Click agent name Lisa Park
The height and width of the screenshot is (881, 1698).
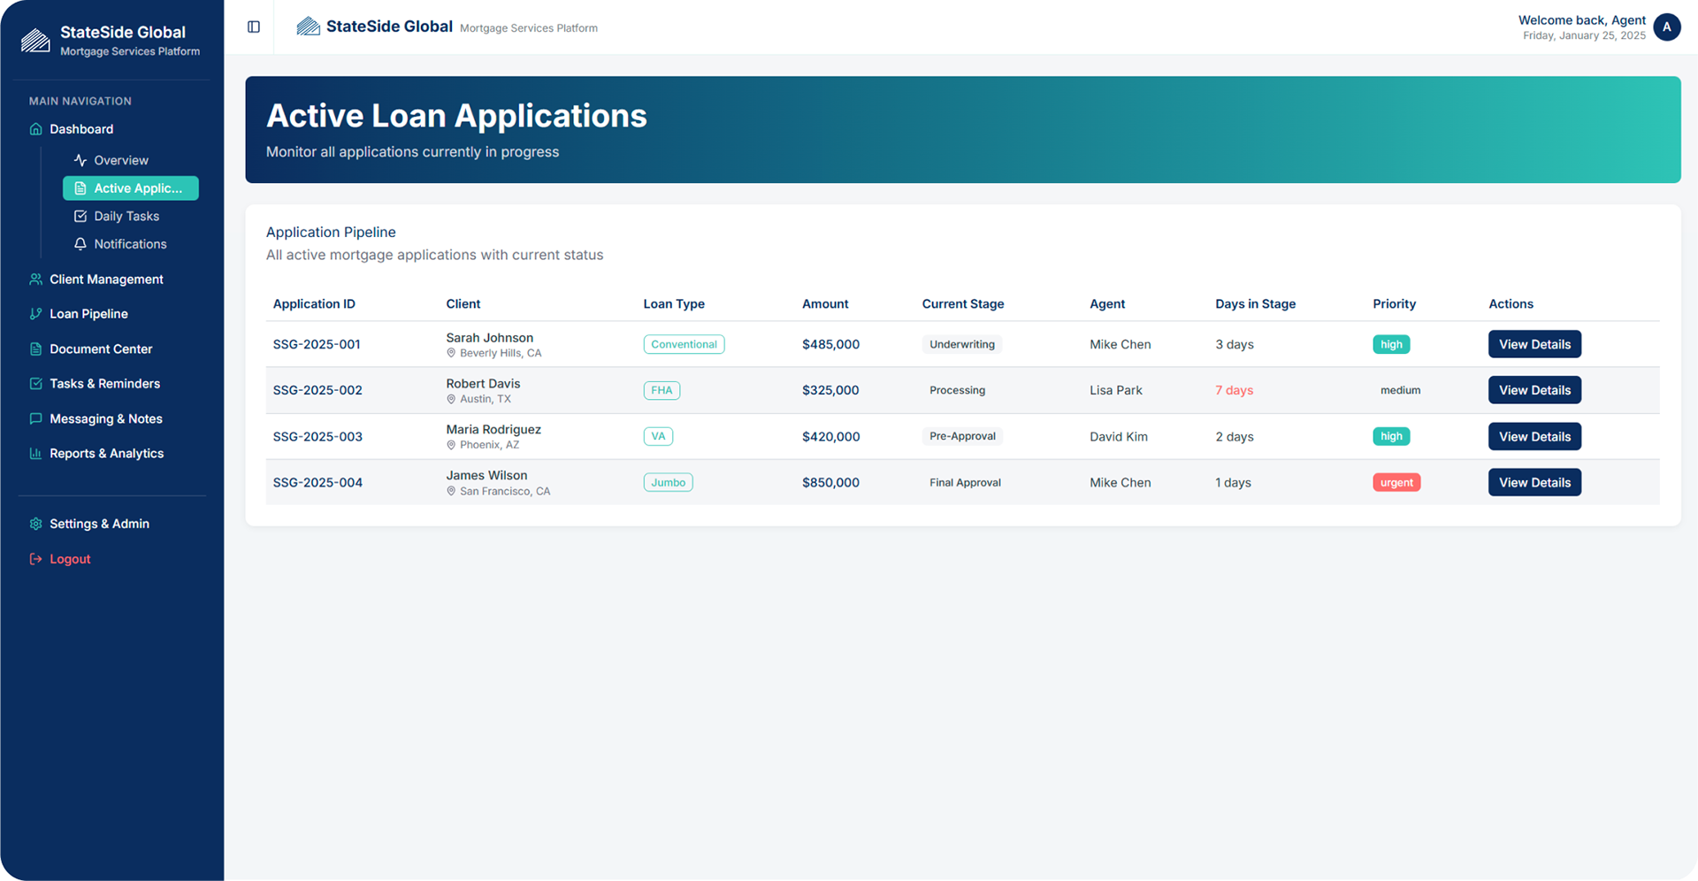(x=1116, y=390)
